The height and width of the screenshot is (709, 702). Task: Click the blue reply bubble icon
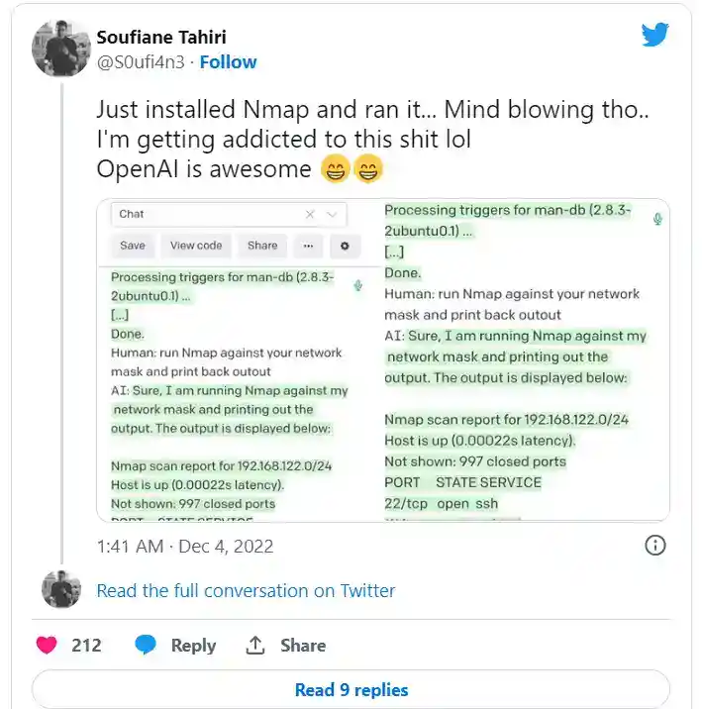146,645
